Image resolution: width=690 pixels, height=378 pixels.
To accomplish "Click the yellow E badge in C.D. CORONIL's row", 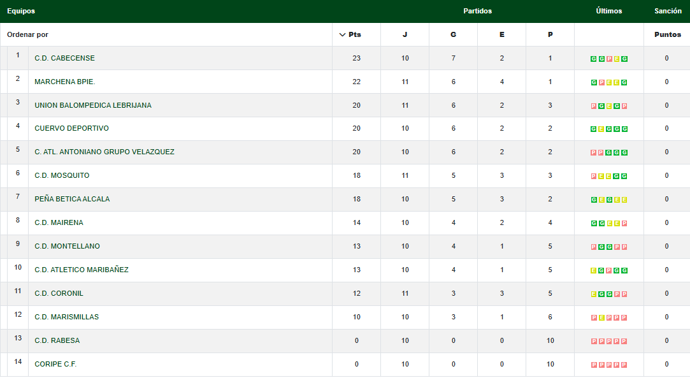I will 594,294.
